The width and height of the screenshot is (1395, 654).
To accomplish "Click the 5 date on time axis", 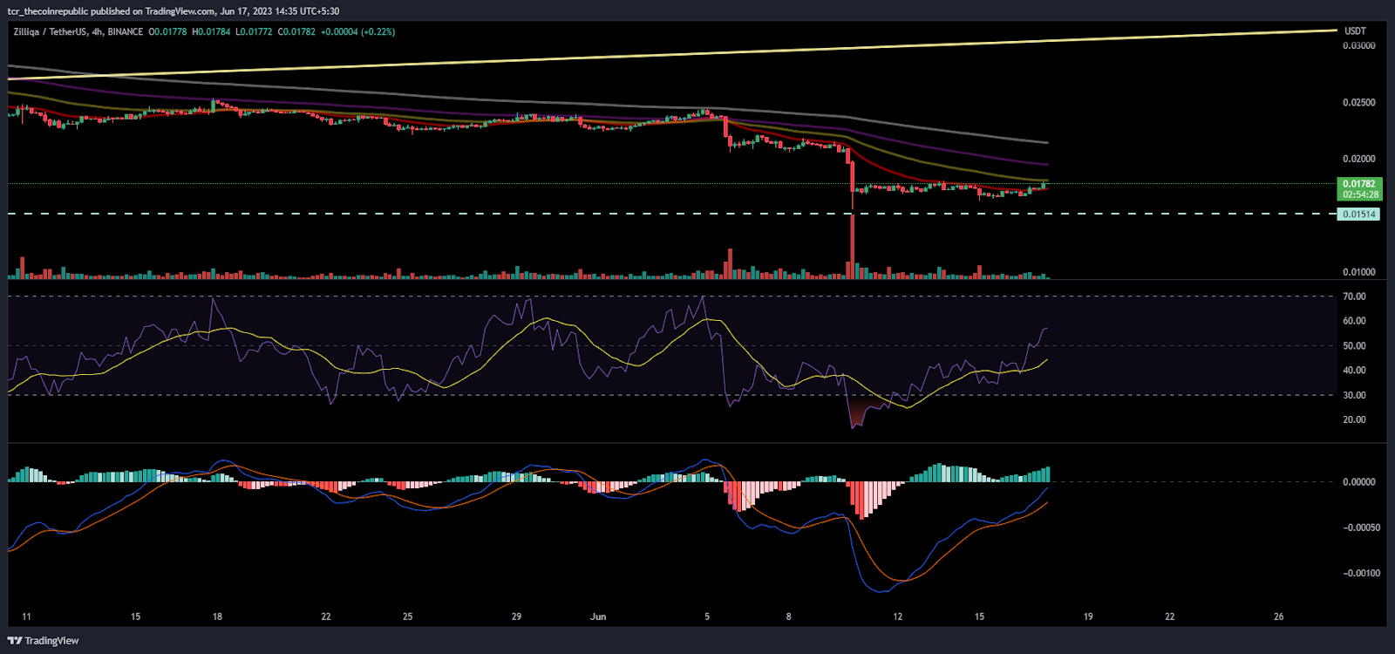I will coord(707,617).
